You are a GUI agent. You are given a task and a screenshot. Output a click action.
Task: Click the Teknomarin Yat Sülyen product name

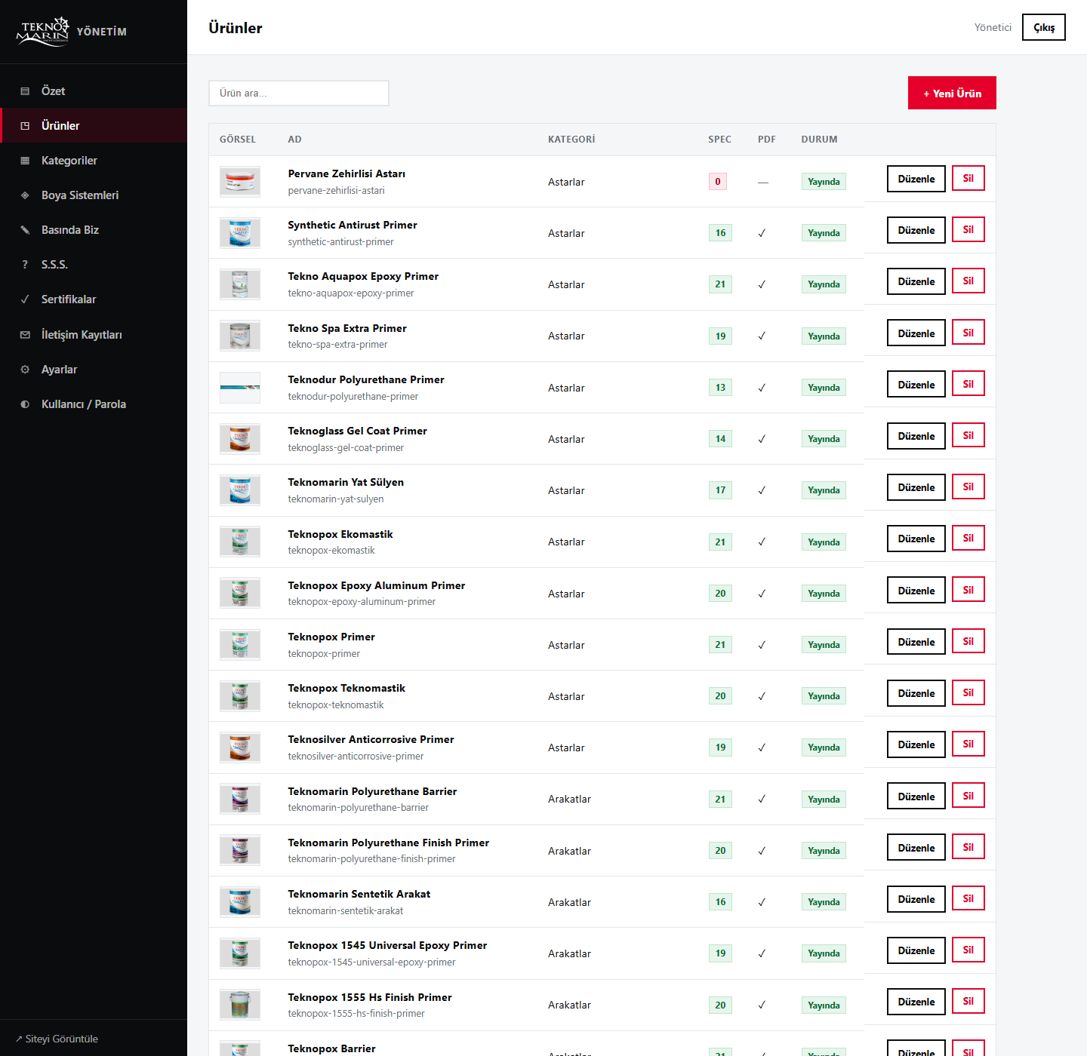[346, 482]
